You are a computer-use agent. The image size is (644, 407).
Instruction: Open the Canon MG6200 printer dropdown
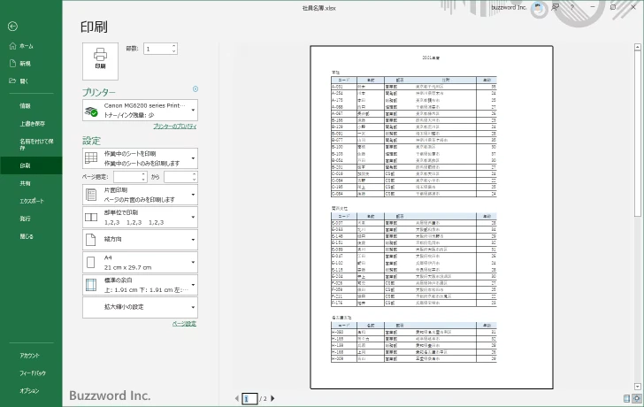pyautogui.click(x=140, y=110)
